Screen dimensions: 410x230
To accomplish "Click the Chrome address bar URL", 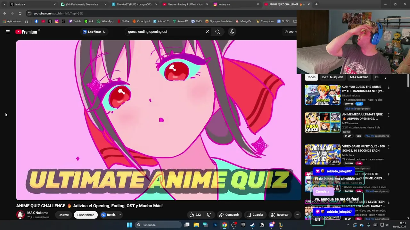I will pos(58,13).
